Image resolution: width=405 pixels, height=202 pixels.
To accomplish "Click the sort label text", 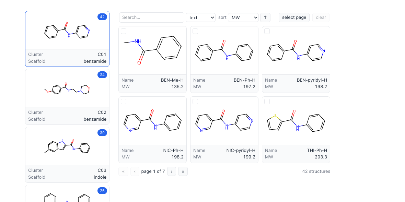I will tap(222, 17).
